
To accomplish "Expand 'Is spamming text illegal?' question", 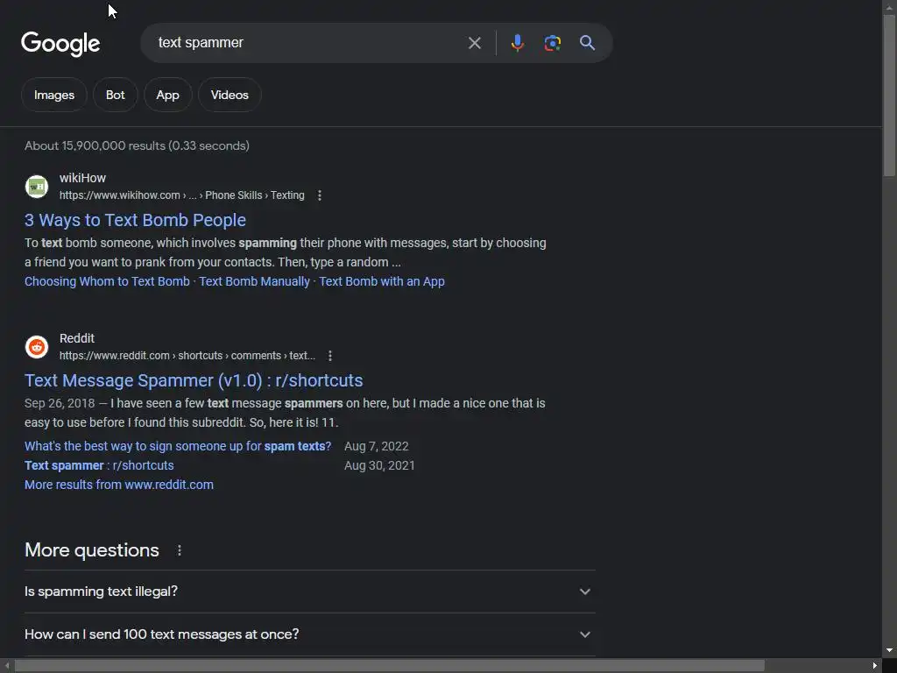I will coord(309,592).
